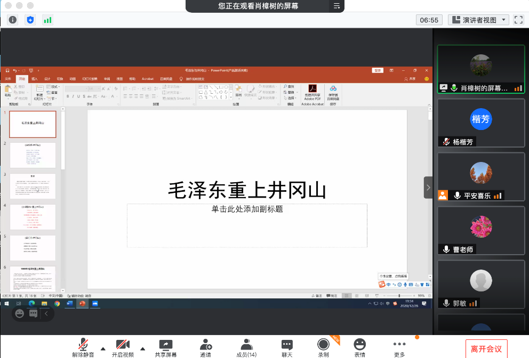Check the green network signal icon
Image resolution: width=529 pixels, height=358 pixels.
pos(47,20)
